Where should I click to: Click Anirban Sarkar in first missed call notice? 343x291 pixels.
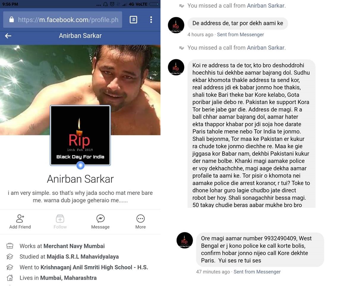coord(266,6)
